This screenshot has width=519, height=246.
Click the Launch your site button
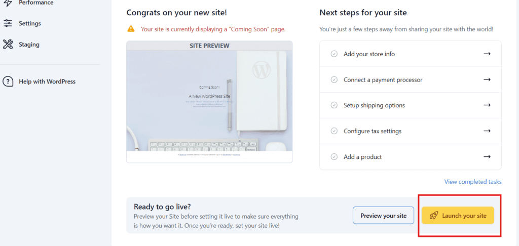click(x=458, y=216)
